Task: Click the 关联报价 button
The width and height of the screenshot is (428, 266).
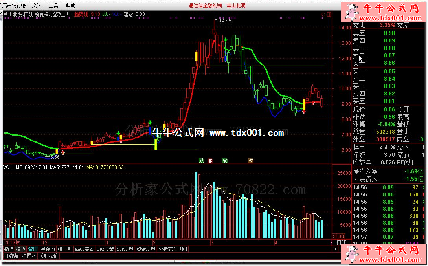Action: [x=49, y=256]
